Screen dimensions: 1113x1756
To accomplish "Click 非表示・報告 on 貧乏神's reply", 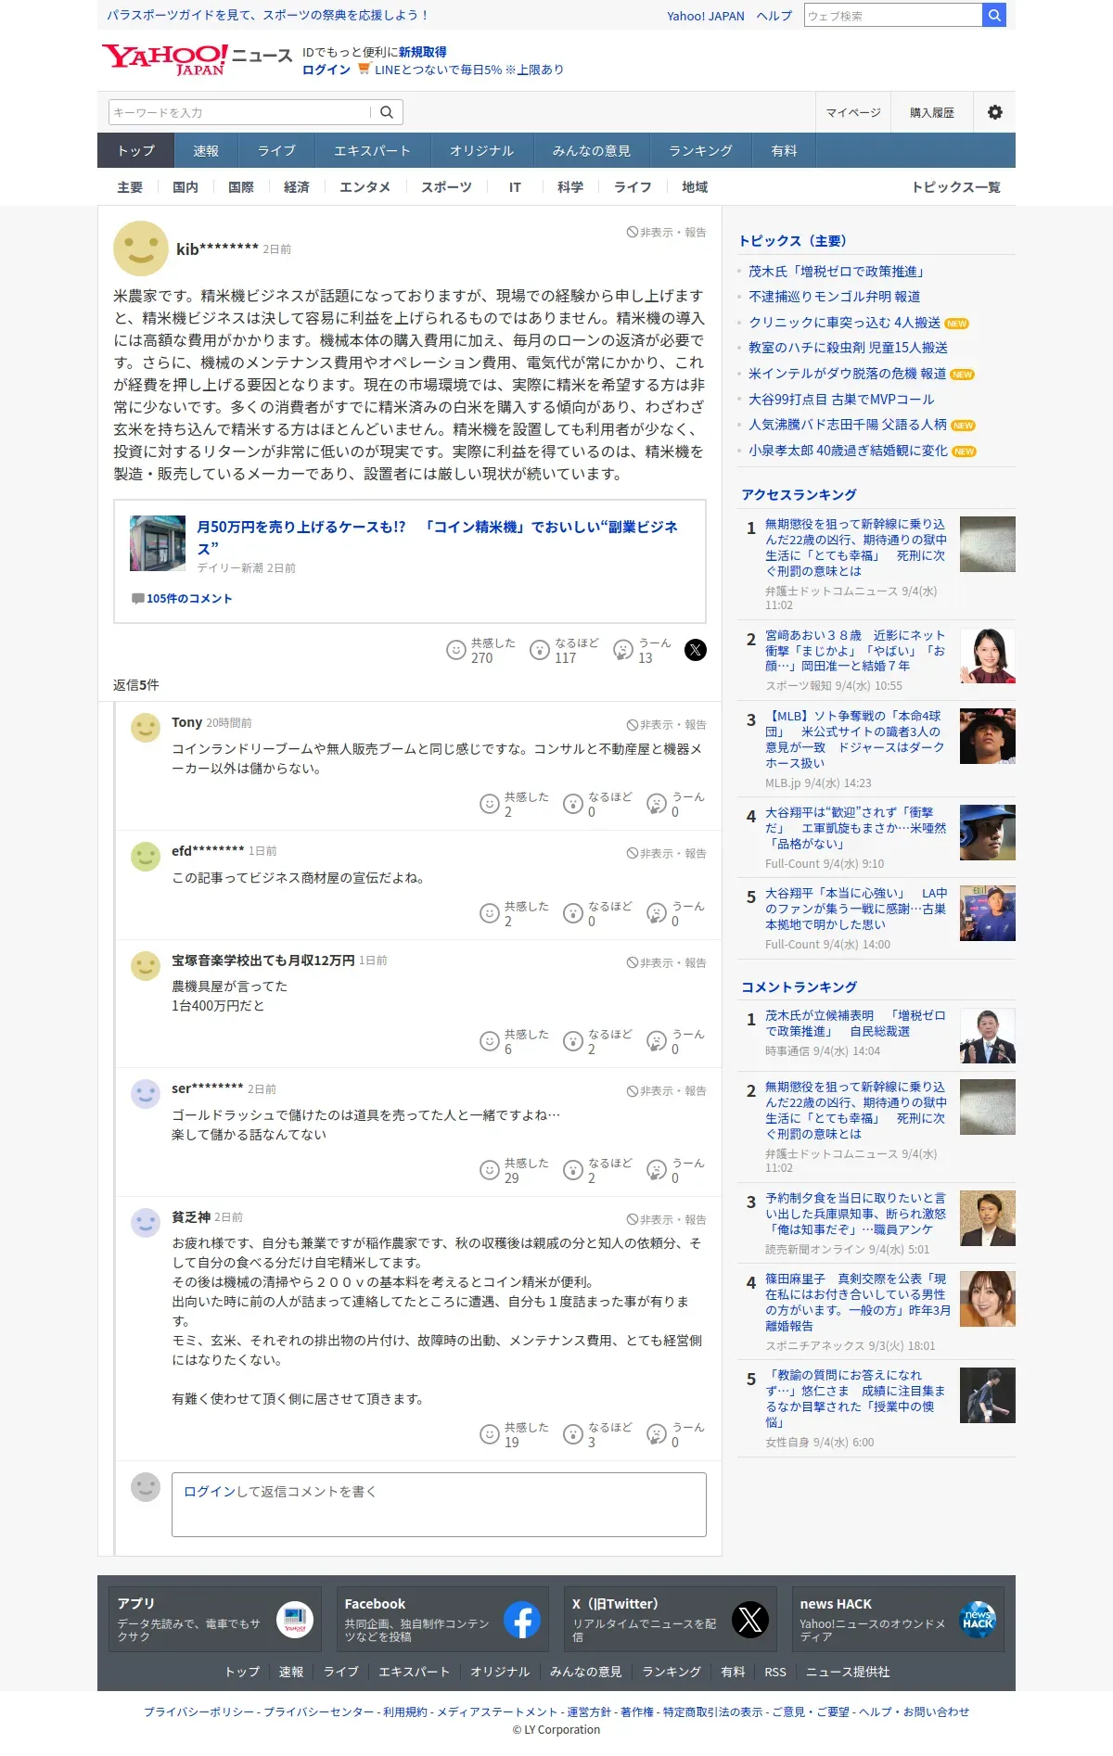I will coord(666,1220).
